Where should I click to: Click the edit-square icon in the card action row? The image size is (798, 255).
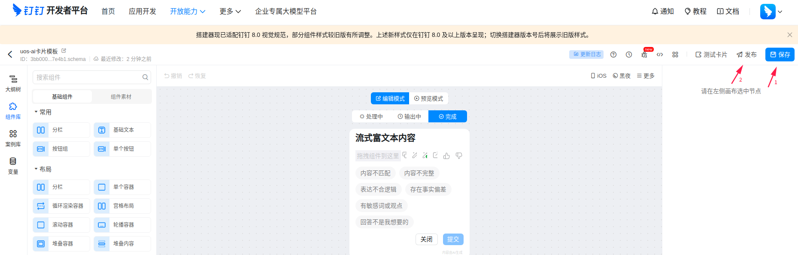[x=435, y=155]
